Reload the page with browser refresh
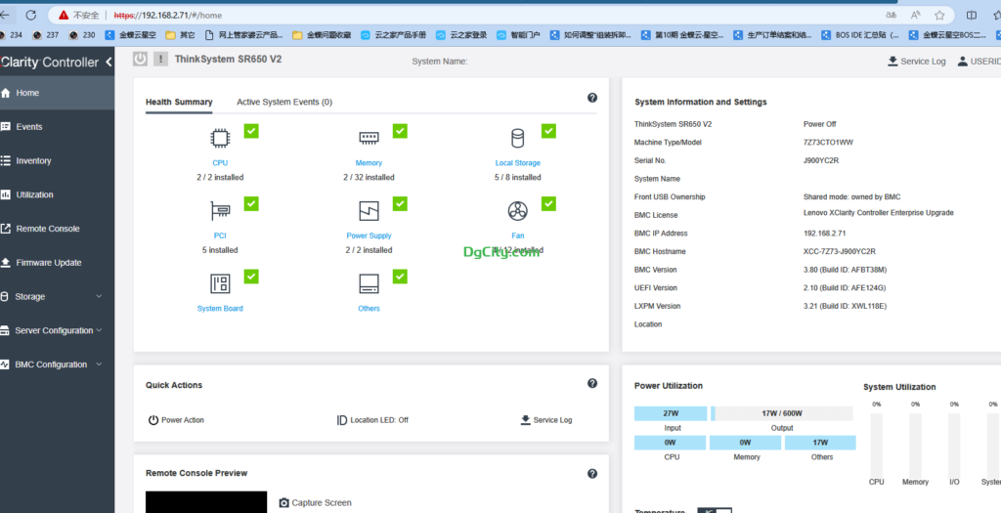This screenshot has width=1001, height=513. point(30,15)
